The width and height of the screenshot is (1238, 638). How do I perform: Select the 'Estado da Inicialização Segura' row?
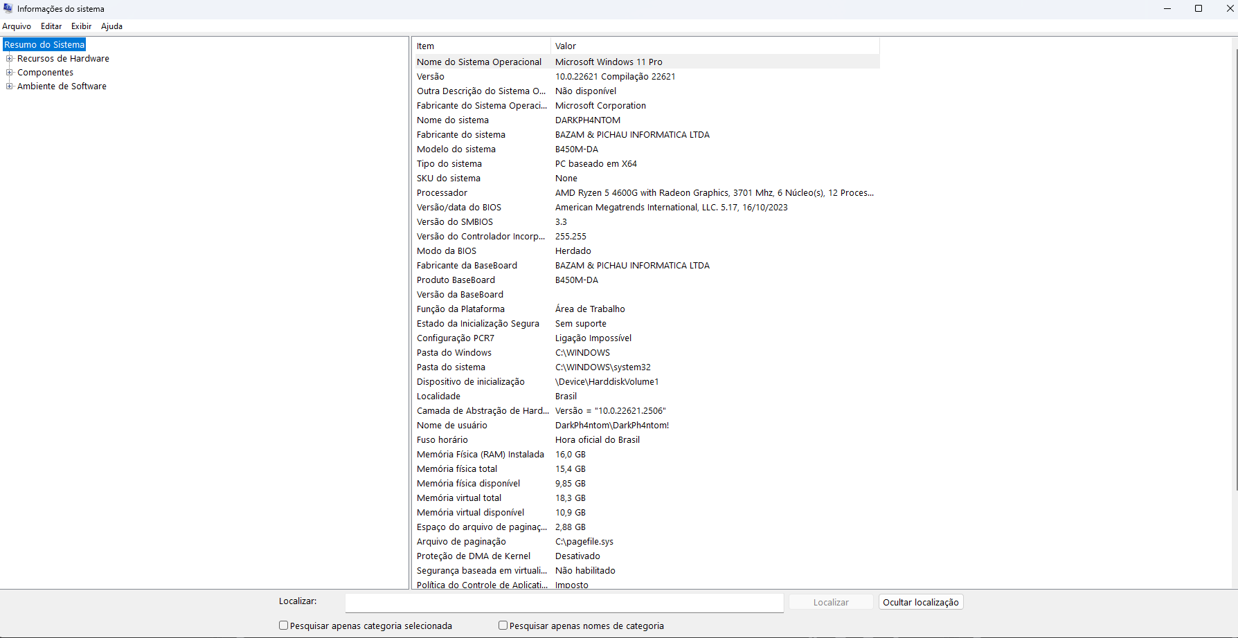click(x=647, y=324)
